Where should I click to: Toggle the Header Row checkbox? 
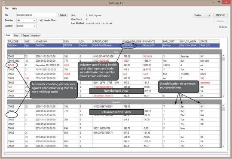click(41, 20)
